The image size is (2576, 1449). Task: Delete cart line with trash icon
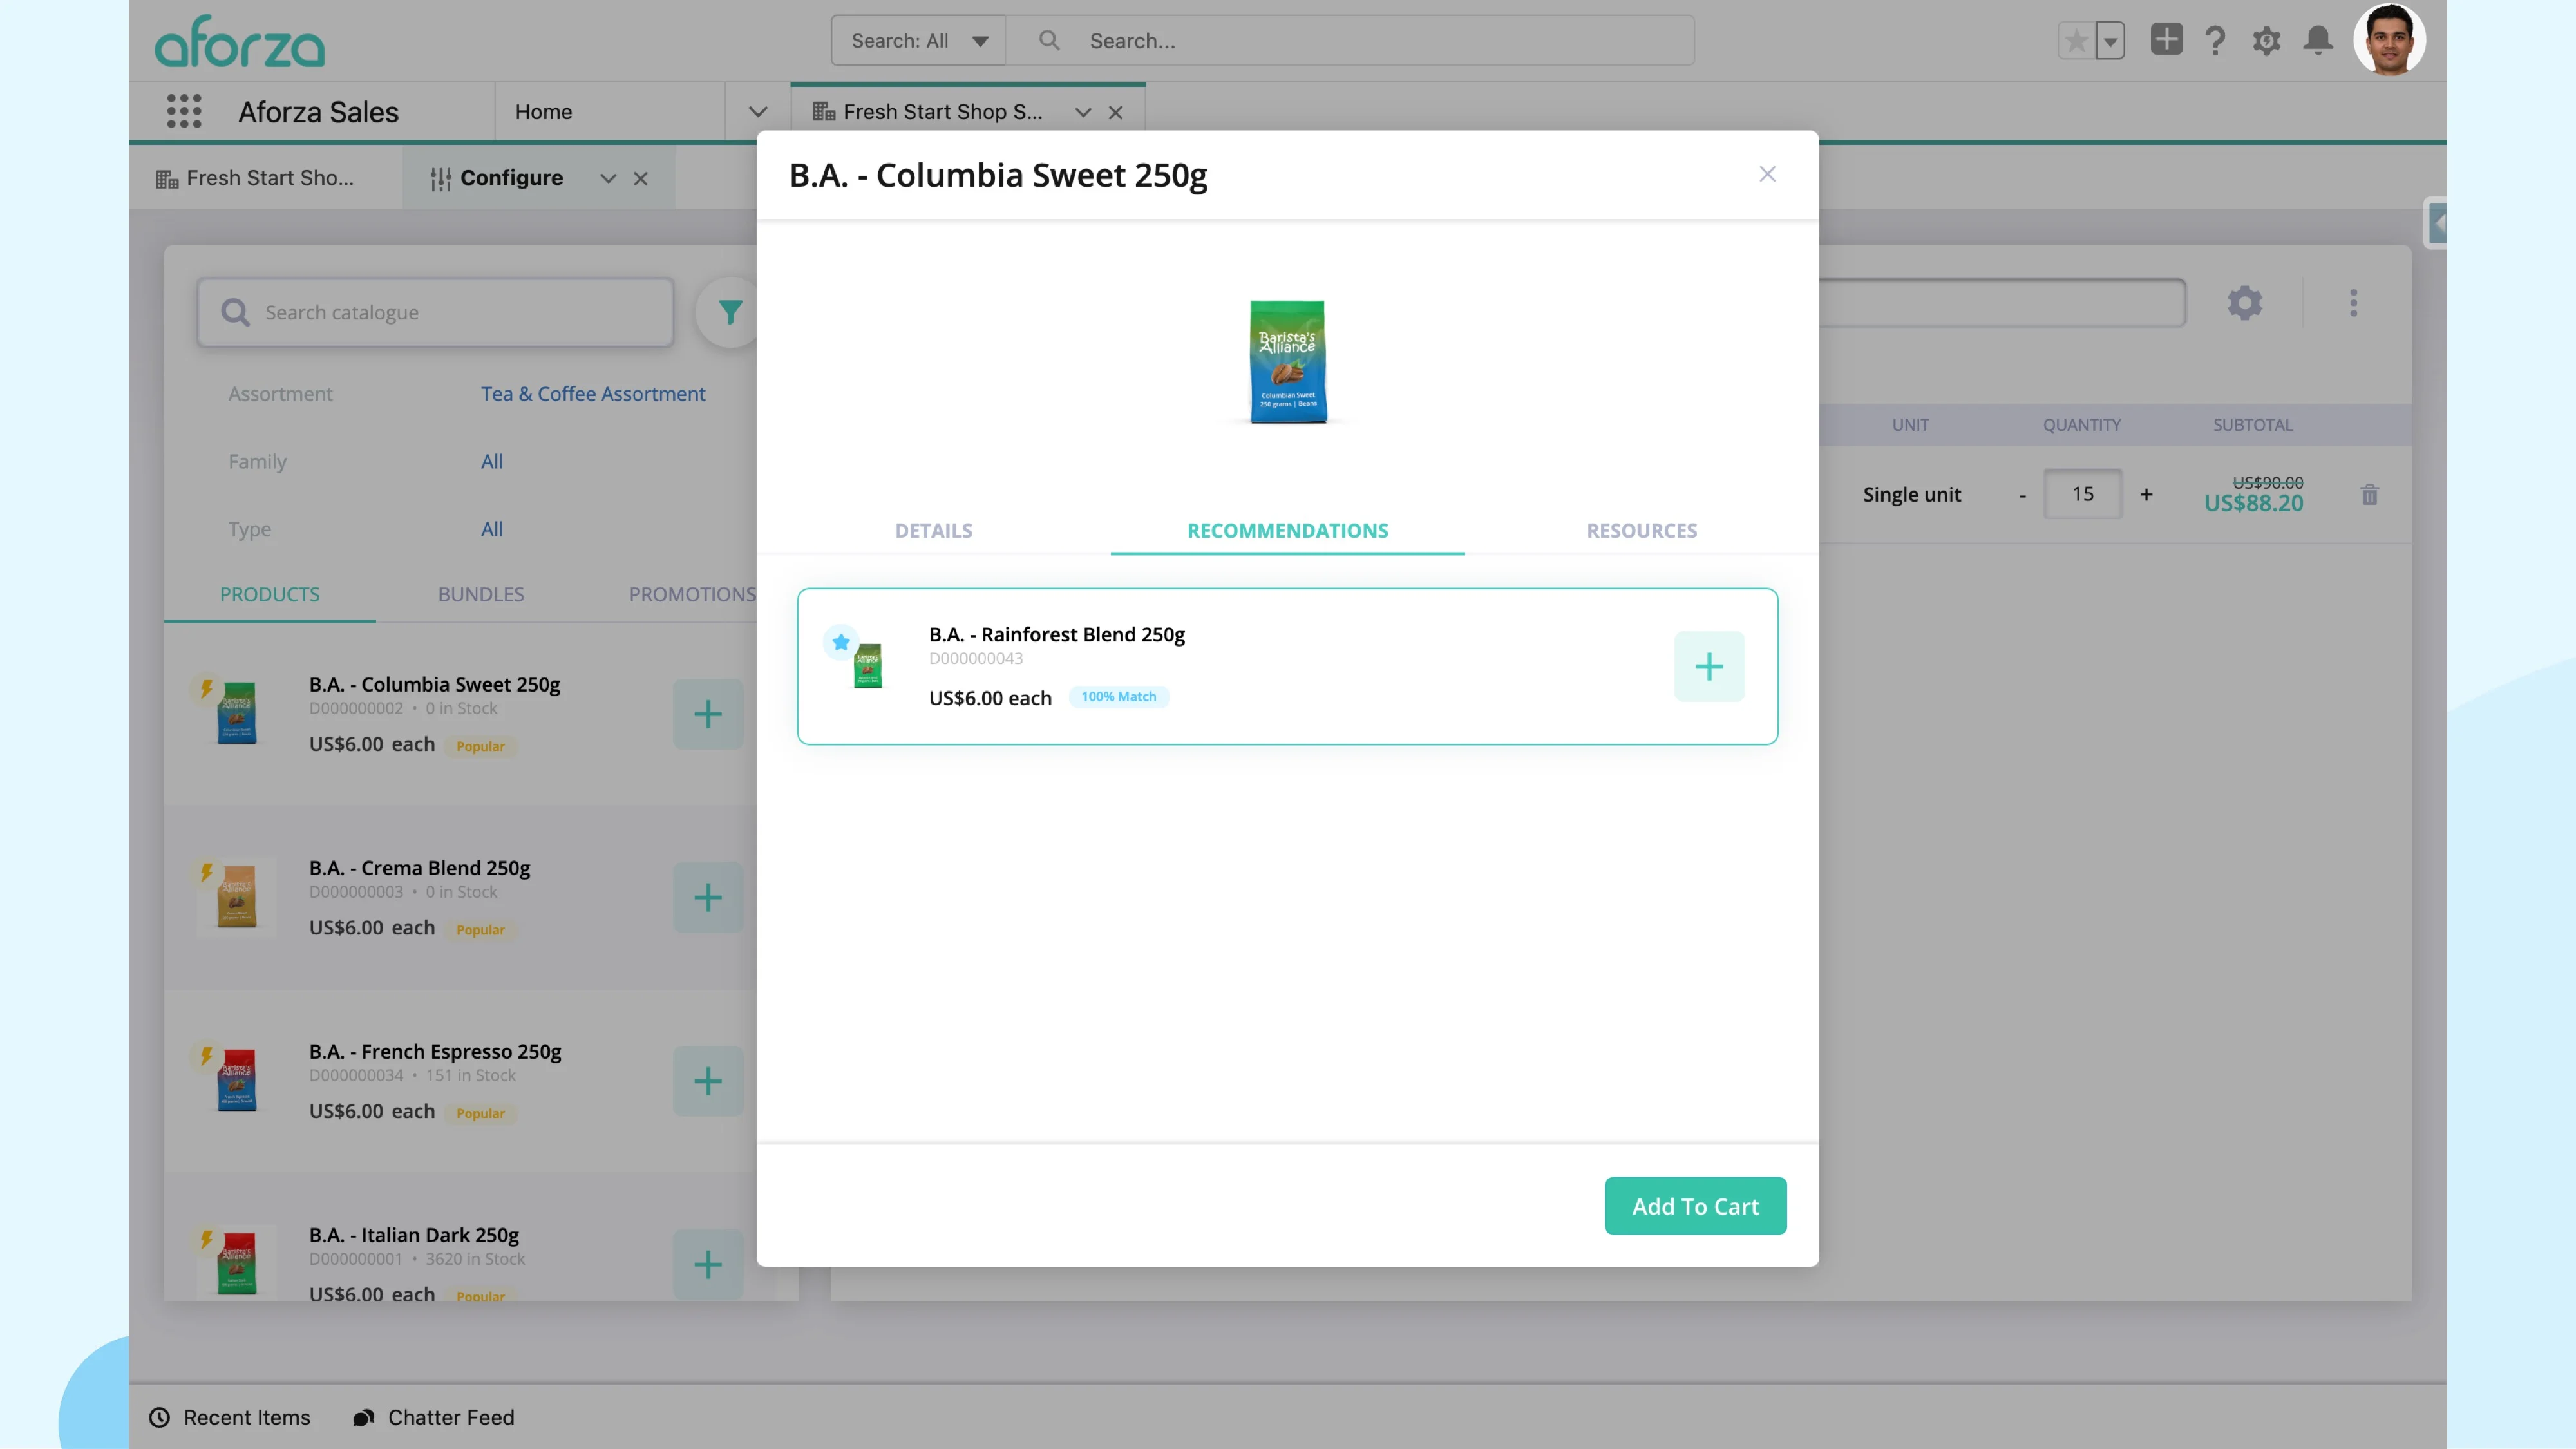click(x=2369, y=495)
